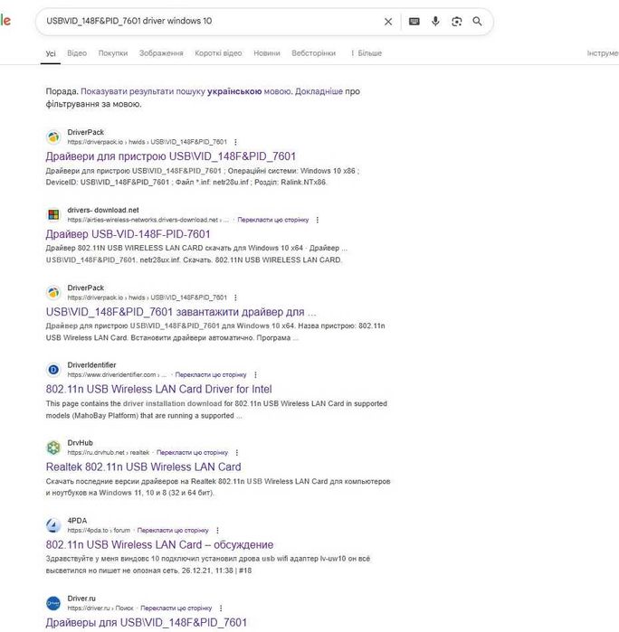Image resolution: width=619 pixels, height=632 pixels.
Task: Click Перекласти цю сторінку for drivers-download.net
Action: 273,220
